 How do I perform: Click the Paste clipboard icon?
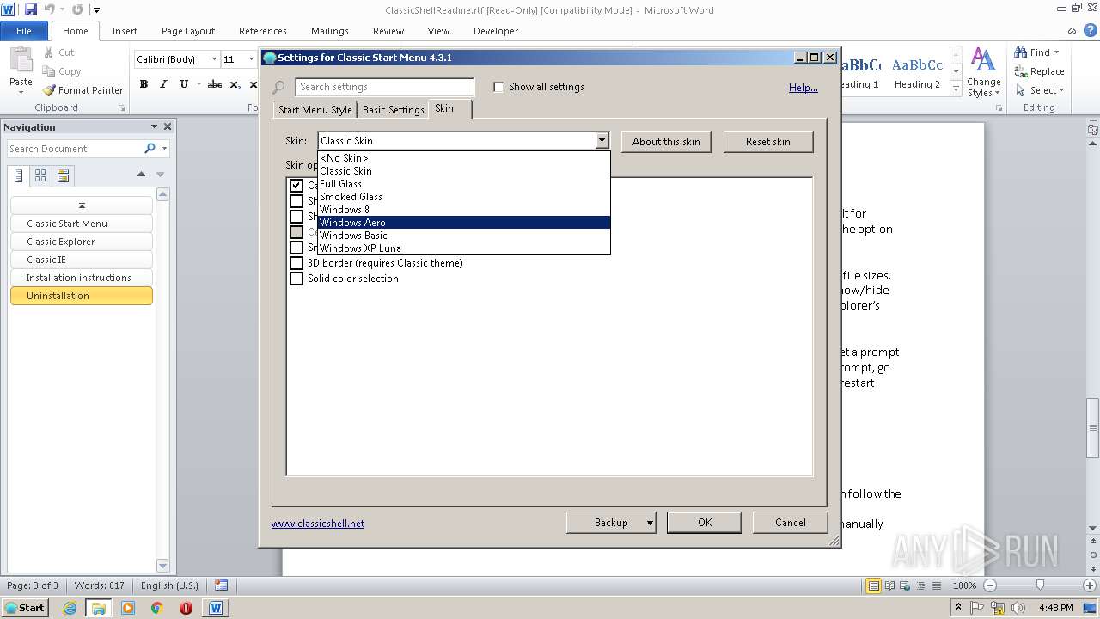(x=21, y=61)
